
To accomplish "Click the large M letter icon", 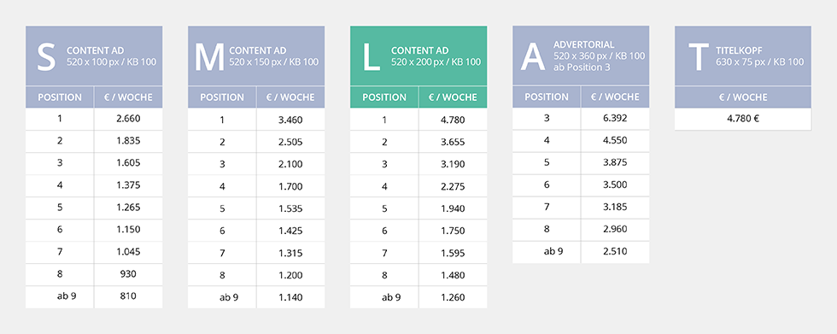I will (209, 57).
